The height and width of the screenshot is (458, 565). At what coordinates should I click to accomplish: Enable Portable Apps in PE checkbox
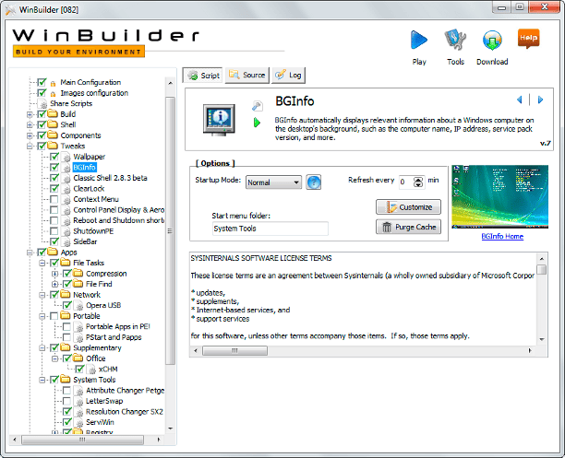point(66,326)
